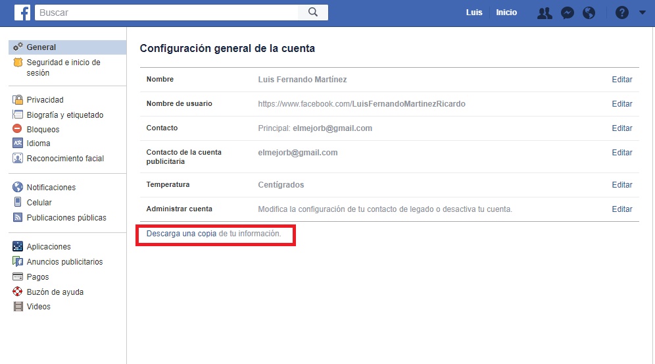The width and height of the screenshot is (655, 364).
Task: Open Luis profile link
Action: click(474, 13)
